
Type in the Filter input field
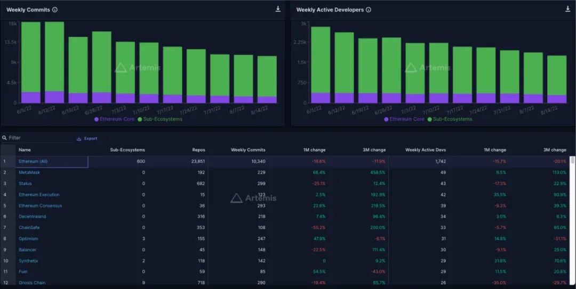(x=40, y=138)
